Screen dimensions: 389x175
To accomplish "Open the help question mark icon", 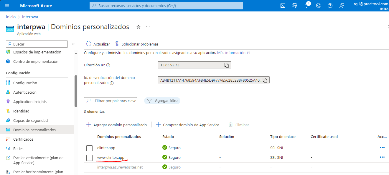I will (x=330, y=6).
